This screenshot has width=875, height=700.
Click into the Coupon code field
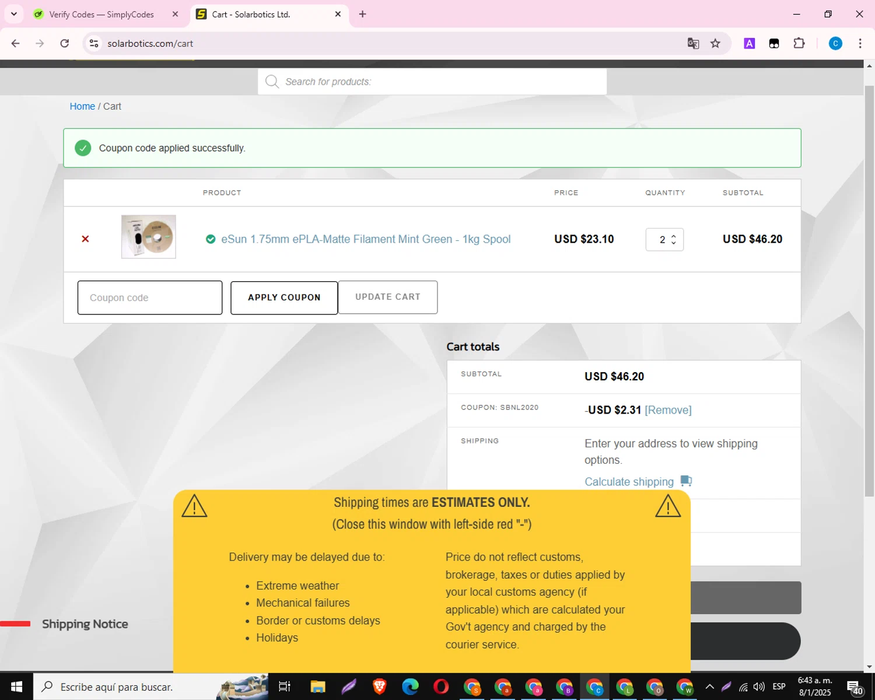point(150,297)
